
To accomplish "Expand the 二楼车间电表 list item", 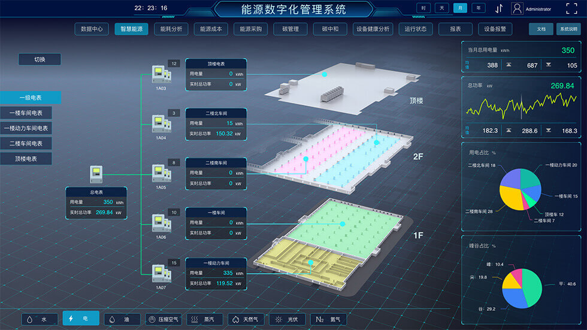I will point(26,144).
